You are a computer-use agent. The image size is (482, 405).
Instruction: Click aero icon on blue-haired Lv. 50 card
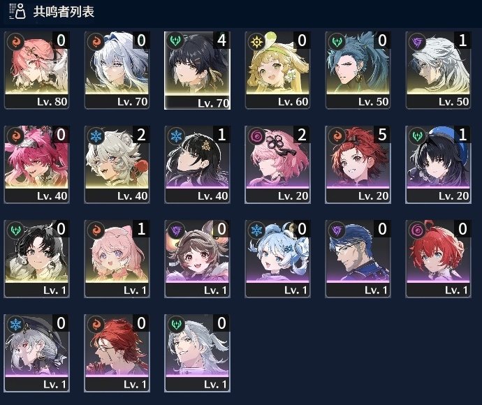[337, 41]
